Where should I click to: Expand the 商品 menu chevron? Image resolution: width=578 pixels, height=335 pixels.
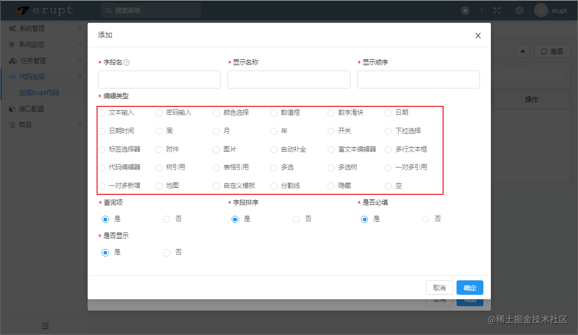(80, 125)
